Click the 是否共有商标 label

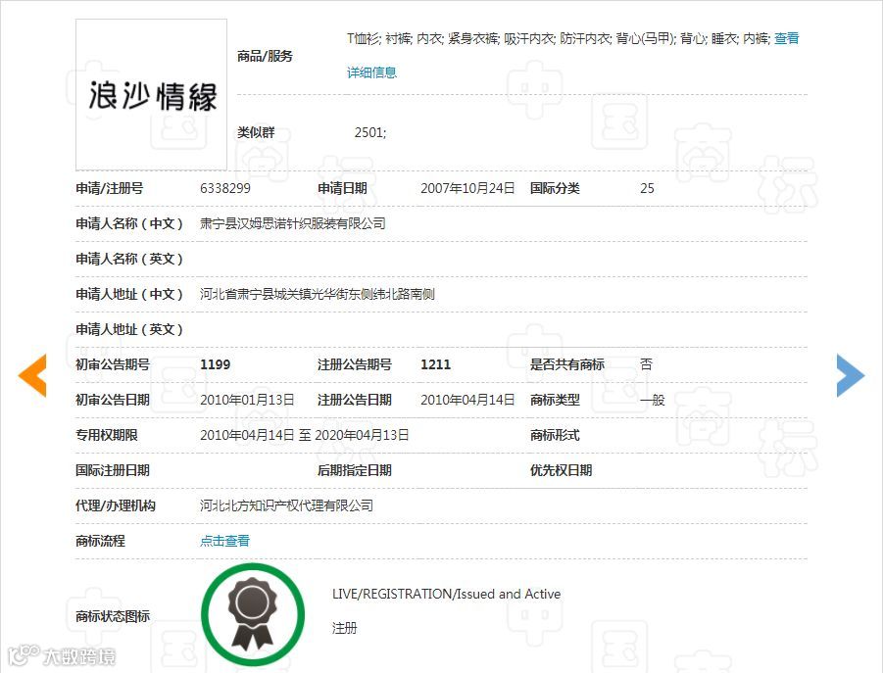[567, 364]
